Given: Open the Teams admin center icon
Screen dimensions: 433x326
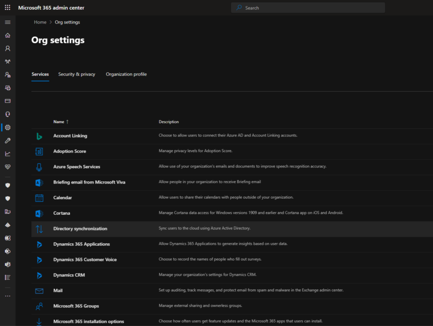Looking at the screenshot, I should click(8, 264).
